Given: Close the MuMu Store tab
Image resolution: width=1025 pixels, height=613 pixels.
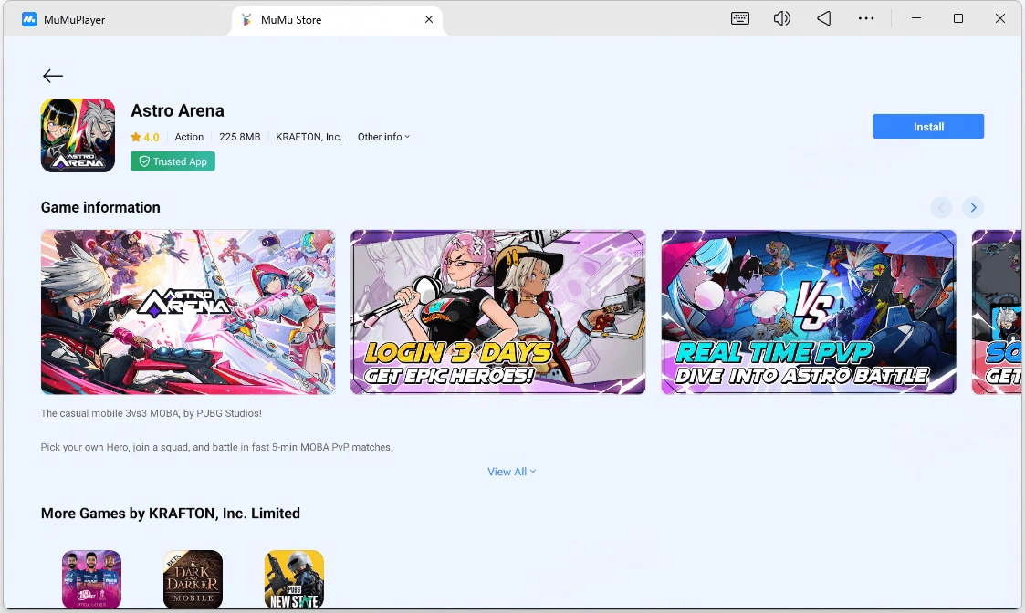Looking at the screenshot, I should tap(429, 19).
